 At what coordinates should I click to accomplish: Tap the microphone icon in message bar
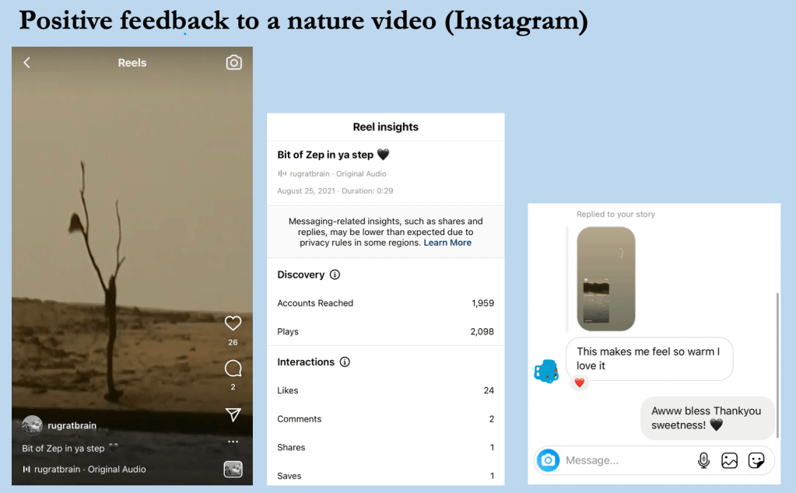pyautogui.click(x=703, y=460)
